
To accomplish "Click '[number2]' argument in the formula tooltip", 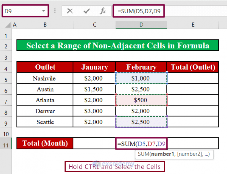I will tap(189, 154).
